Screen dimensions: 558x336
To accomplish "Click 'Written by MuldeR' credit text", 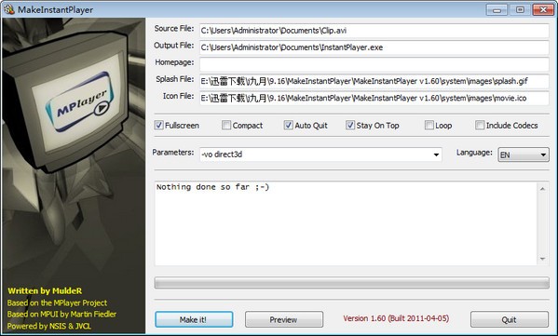I will (45, 290).
